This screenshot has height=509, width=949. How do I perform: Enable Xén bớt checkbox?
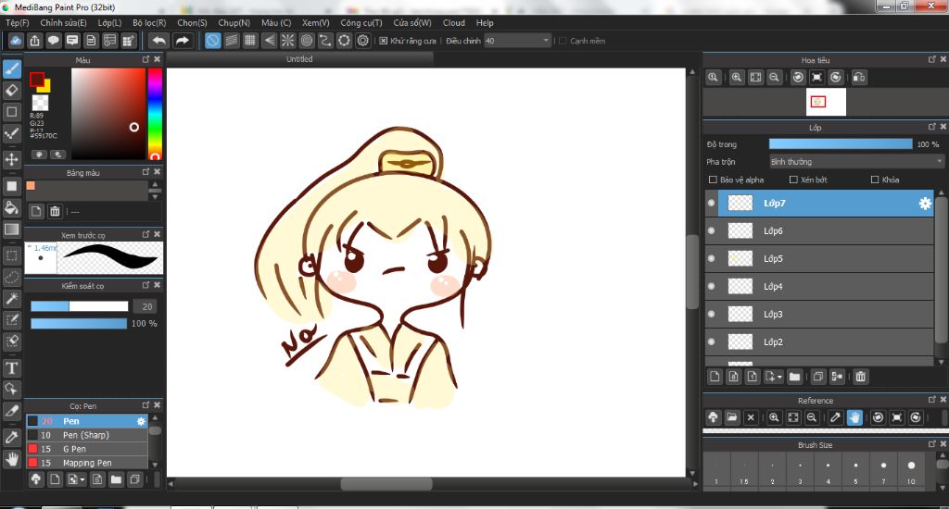coord(793,180)
